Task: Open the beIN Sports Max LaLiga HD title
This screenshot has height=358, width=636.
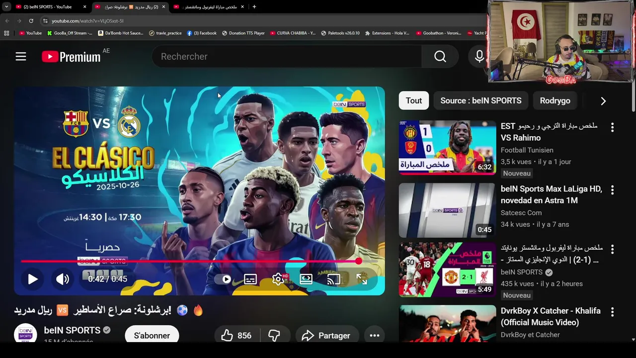Action: point(552,195)
